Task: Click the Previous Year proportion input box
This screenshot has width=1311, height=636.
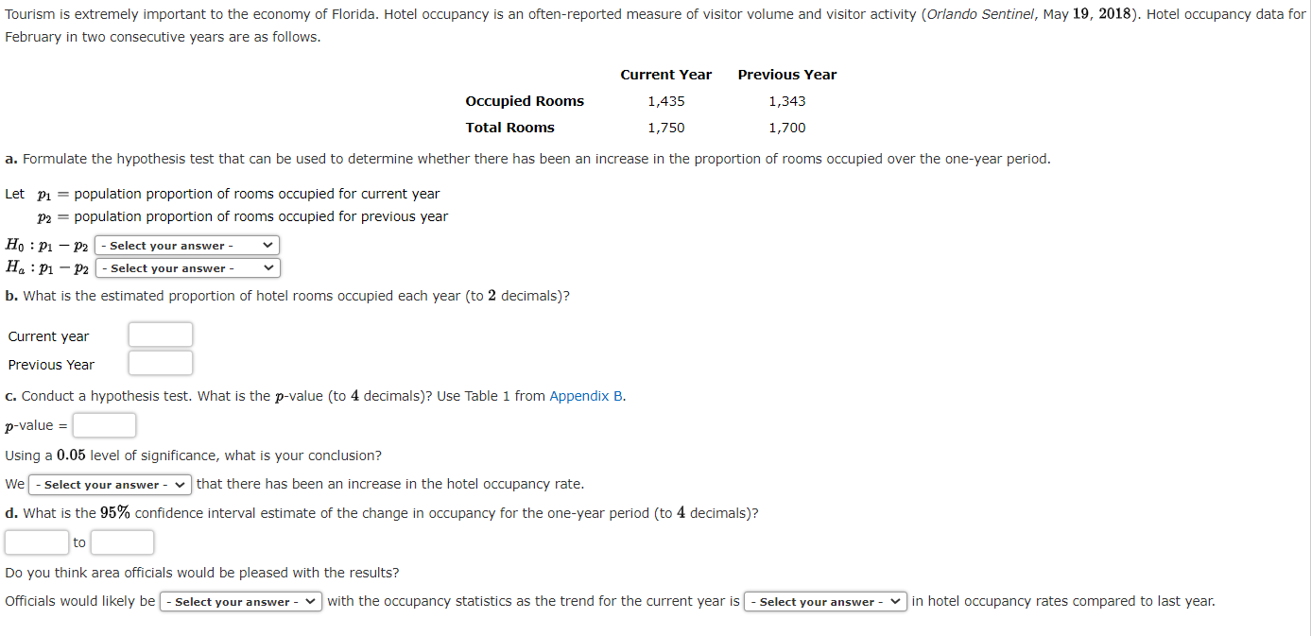Action: point(160,363)
